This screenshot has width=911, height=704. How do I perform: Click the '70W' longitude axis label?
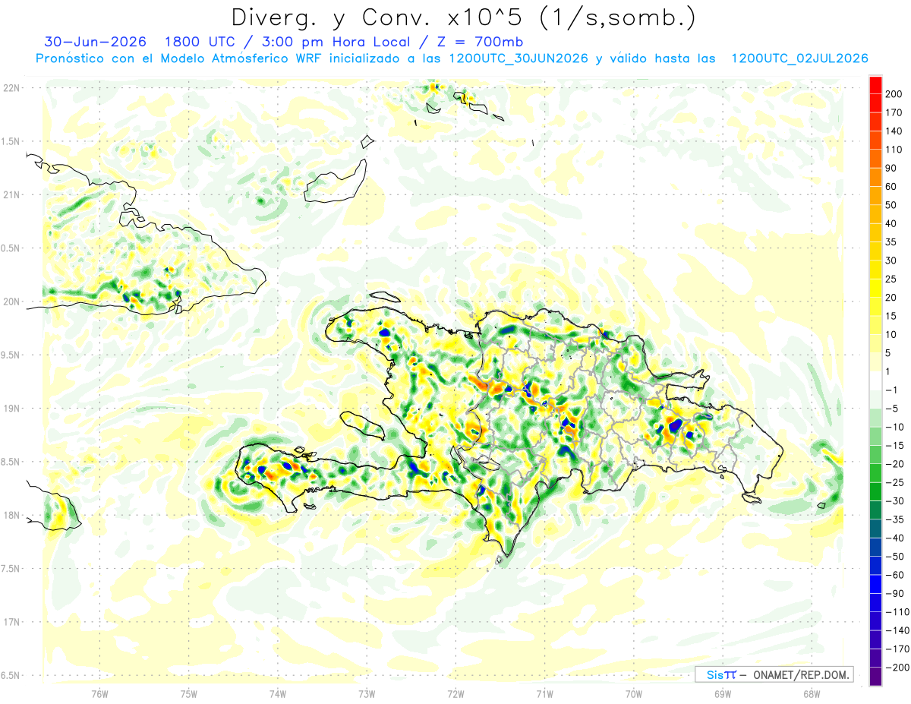tap(634, 693)
